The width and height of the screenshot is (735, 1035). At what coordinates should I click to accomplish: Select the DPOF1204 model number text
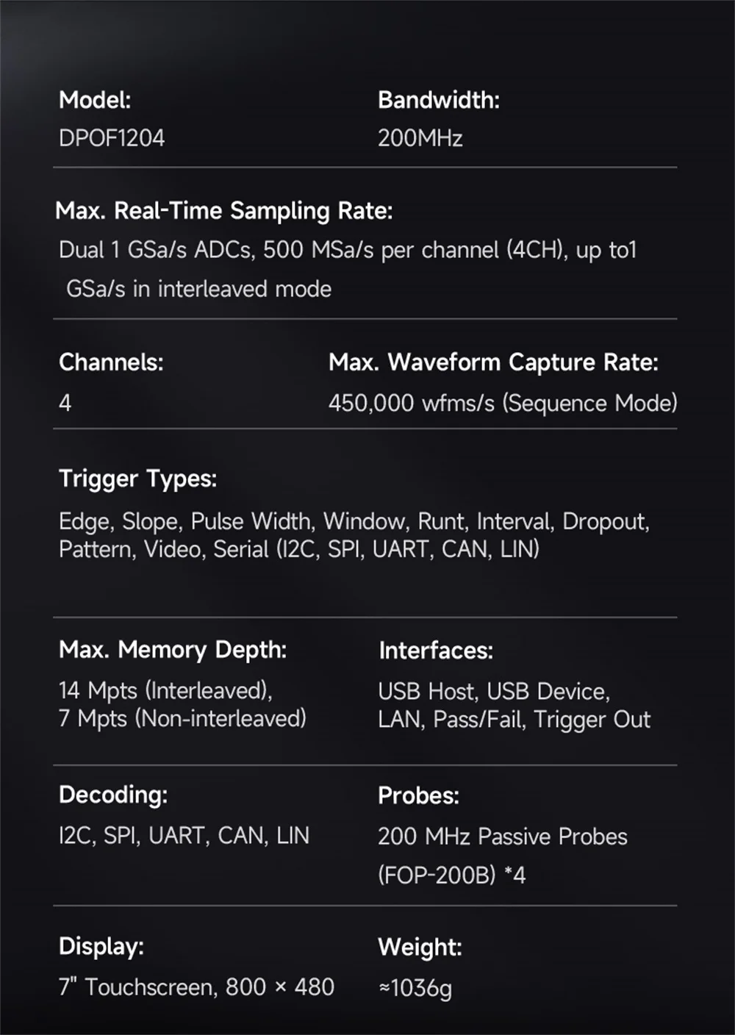click(112, 138)
